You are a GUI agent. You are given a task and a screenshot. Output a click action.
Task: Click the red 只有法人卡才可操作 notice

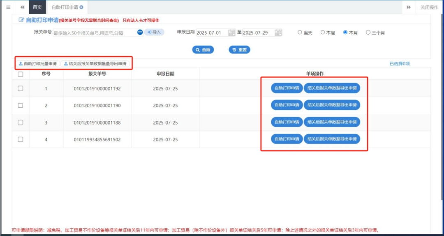(141, 21)
